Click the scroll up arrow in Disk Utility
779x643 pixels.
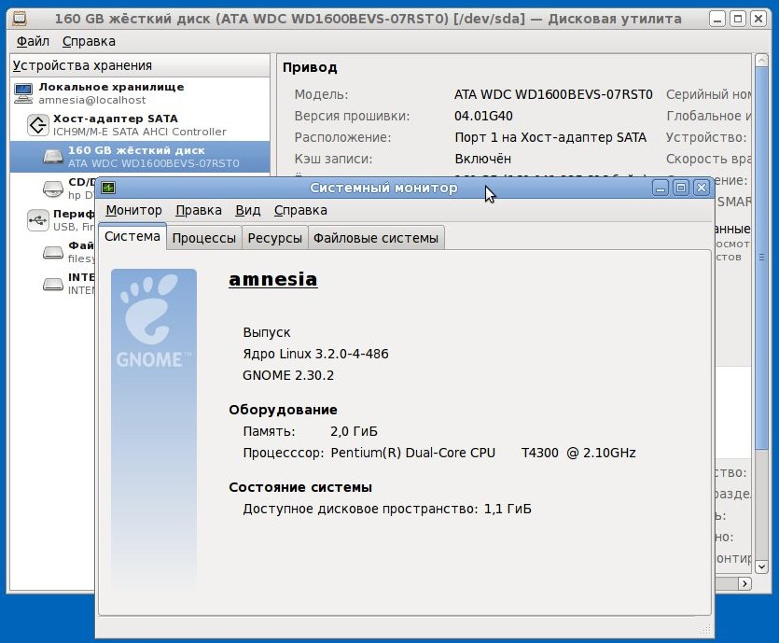coord(761,60)
